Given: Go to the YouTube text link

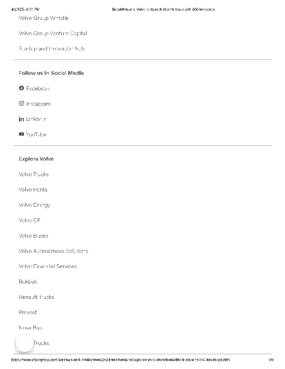Looking at the screenshot, I should pyautogui.click(x=36, y=134).
